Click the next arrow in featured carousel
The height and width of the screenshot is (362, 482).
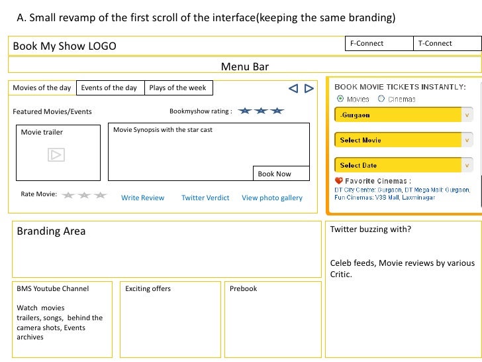click(309, 88)
